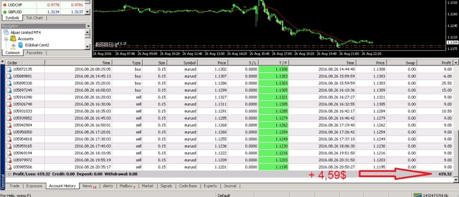The height and width of the screenshot is (197, 459).
Task: Switch to the Trade tab
Action: click(x=14, y=186)
